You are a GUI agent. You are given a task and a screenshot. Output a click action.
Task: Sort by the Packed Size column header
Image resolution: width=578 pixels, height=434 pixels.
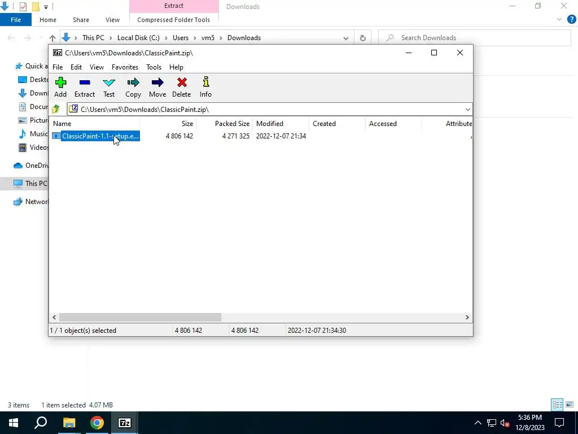(x=225, y=124)
